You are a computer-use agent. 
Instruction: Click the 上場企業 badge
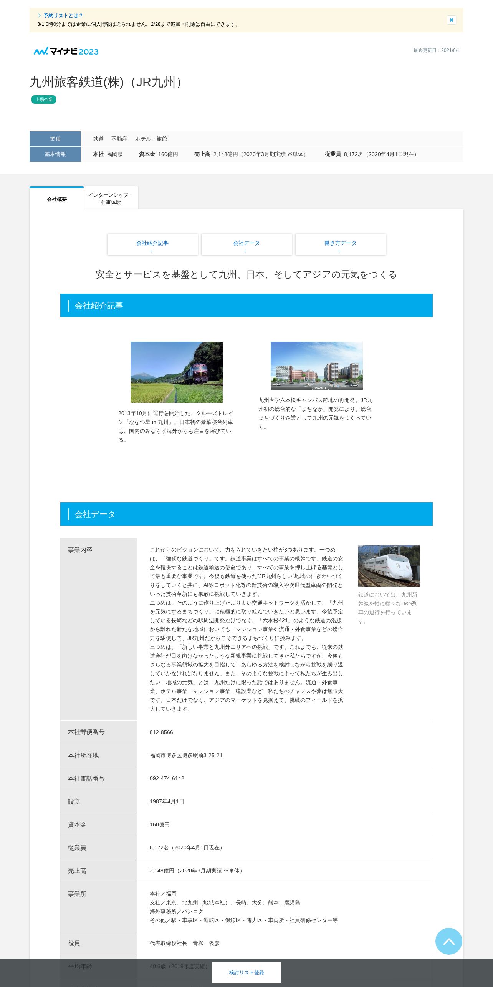pos(44,100)
